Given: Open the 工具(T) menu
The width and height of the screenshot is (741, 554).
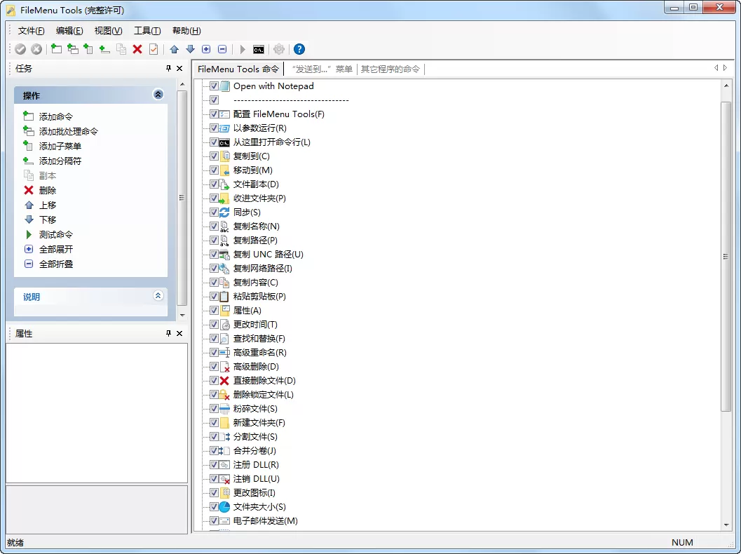Looking at the screenshot, I should click(x=147, y=30).
